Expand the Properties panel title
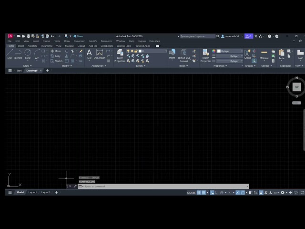The width and height of the screenshot is (305, 229). [220, 66]
